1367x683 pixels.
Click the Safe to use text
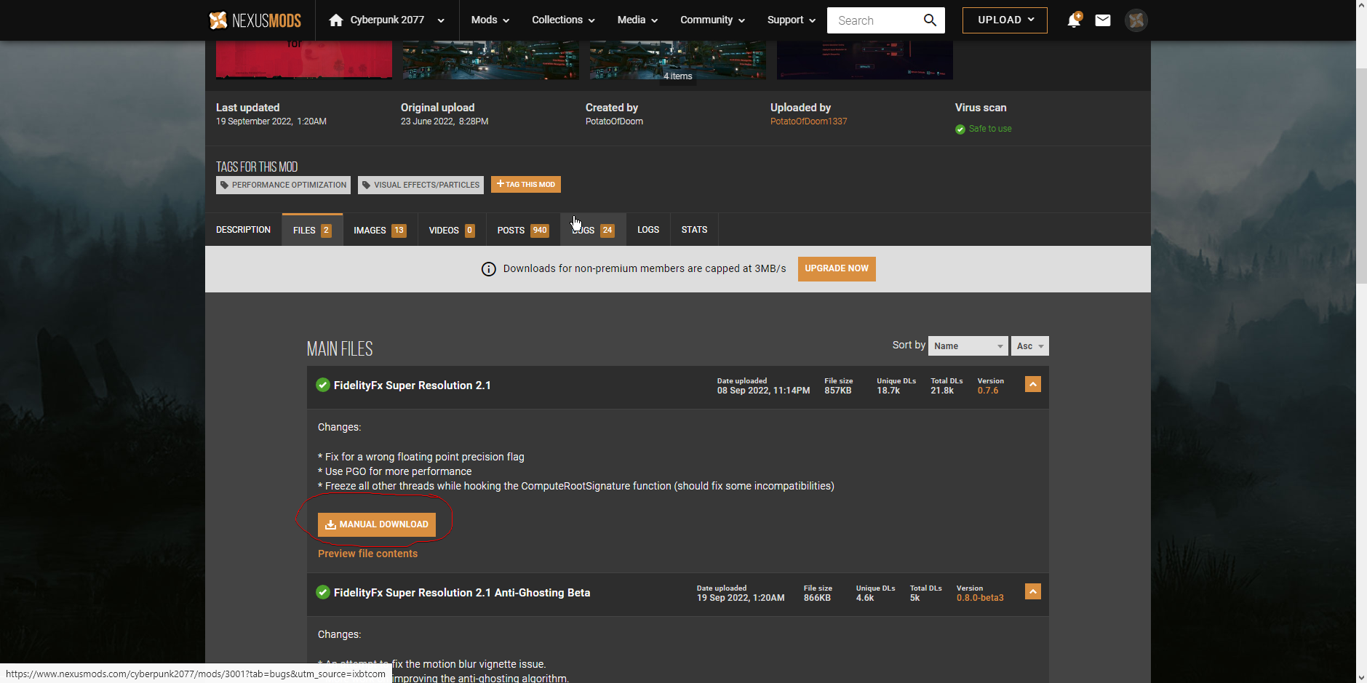coord(990,129)
